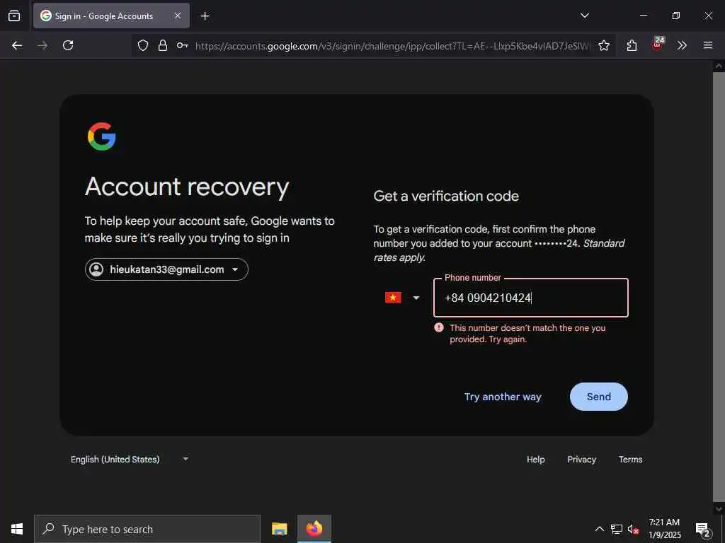Click the error exclamation icon
Screen dimensions: 725x543
coord(439,327)
